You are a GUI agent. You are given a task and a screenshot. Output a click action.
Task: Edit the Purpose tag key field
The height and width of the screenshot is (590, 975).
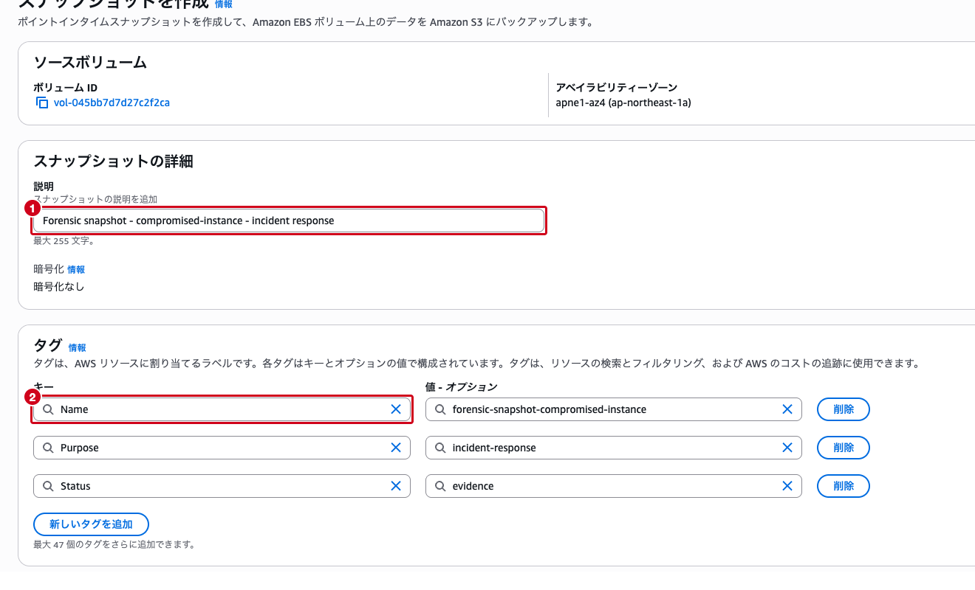point(222,448)
